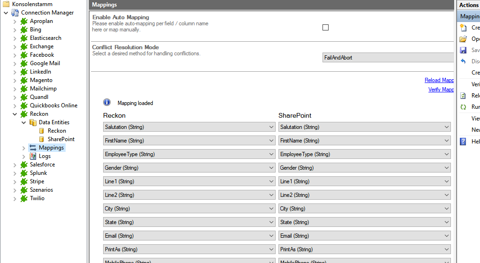Screen dimensions: 480x263
Task: Open the Conflict Resolution Mode dropdown
Action: [388, 58]
